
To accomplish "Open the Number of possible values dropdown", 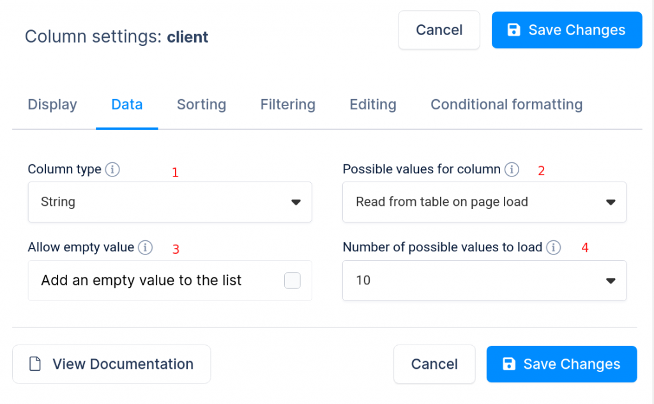I will (484, 280).
